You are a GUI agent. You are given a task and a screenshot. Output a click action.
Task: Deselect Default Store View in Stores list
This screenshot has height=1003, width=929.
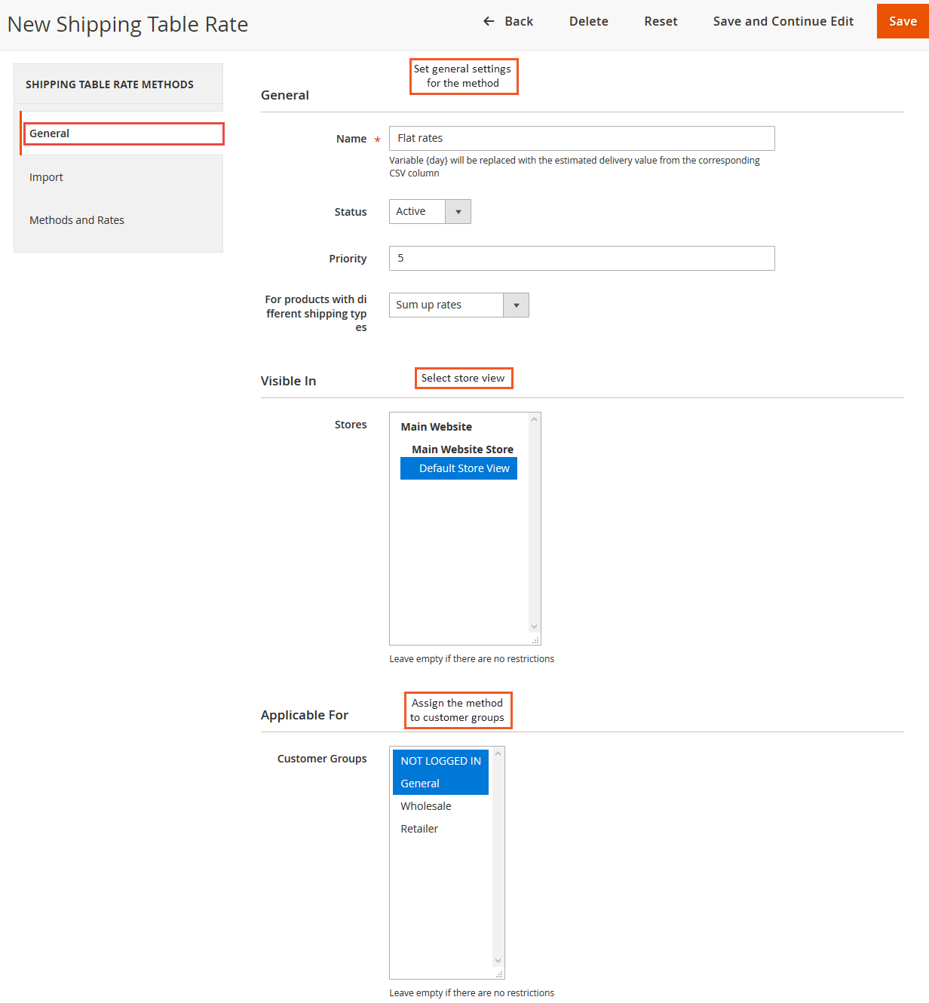point(458,468)
